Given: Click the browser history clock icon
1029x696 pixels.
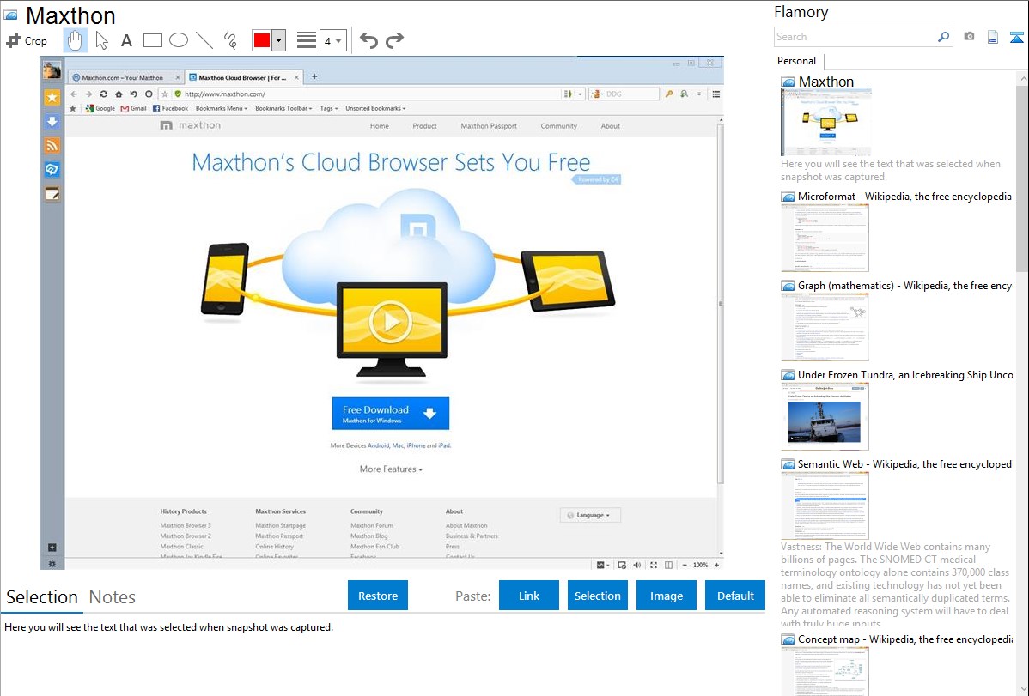Looking at the screenshot, I should coord(149,94).
